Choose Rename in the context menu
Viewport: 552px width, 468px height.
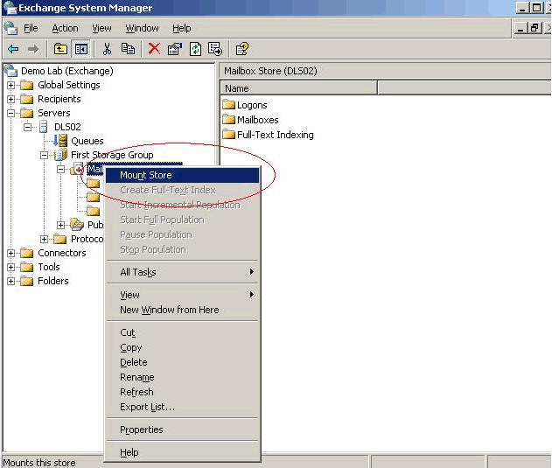coord(182,377)
